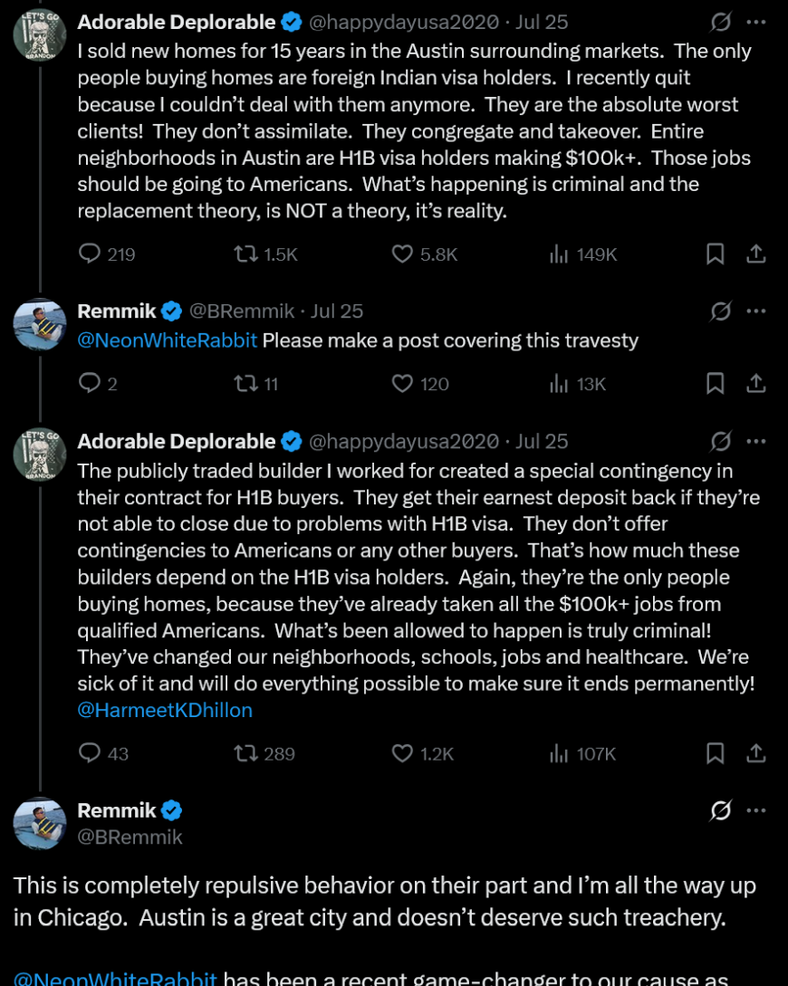Reply to the post with 43 replies
This screenshot has height=986, width=788.
[90, 752]
